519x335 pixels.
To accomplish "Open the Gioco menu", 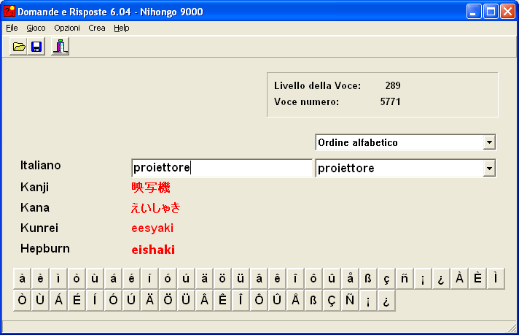I will click(x=36, y=28).
